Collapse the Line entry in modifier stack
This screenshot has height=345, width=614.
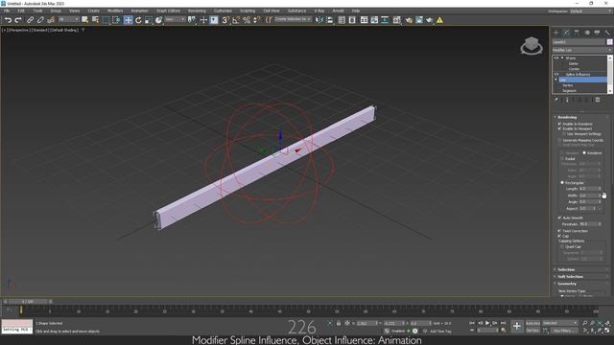pos(556,80)
